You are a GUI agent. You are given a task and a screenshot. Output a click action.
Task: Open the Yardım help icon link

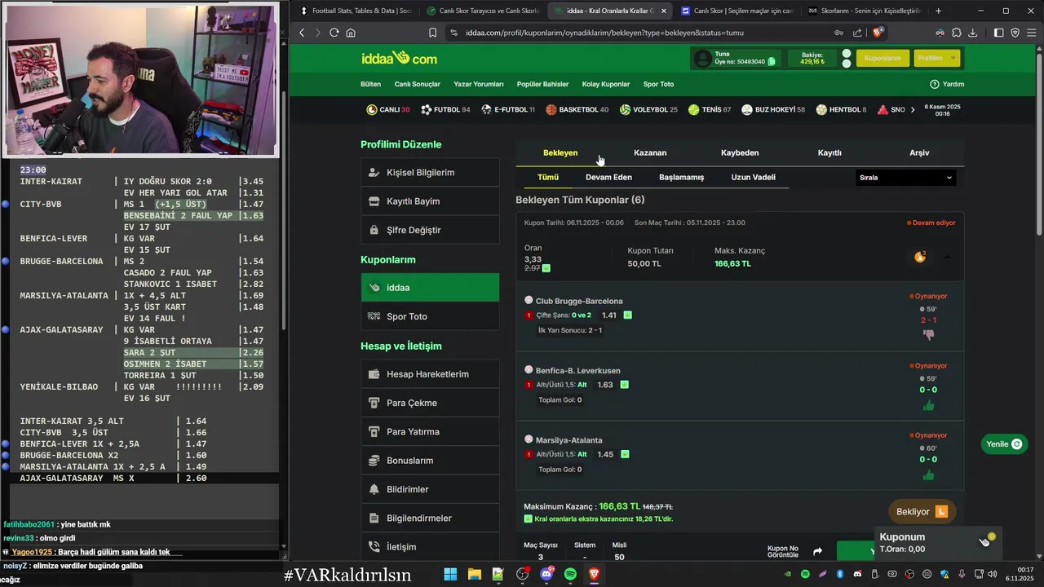(947, 84)
